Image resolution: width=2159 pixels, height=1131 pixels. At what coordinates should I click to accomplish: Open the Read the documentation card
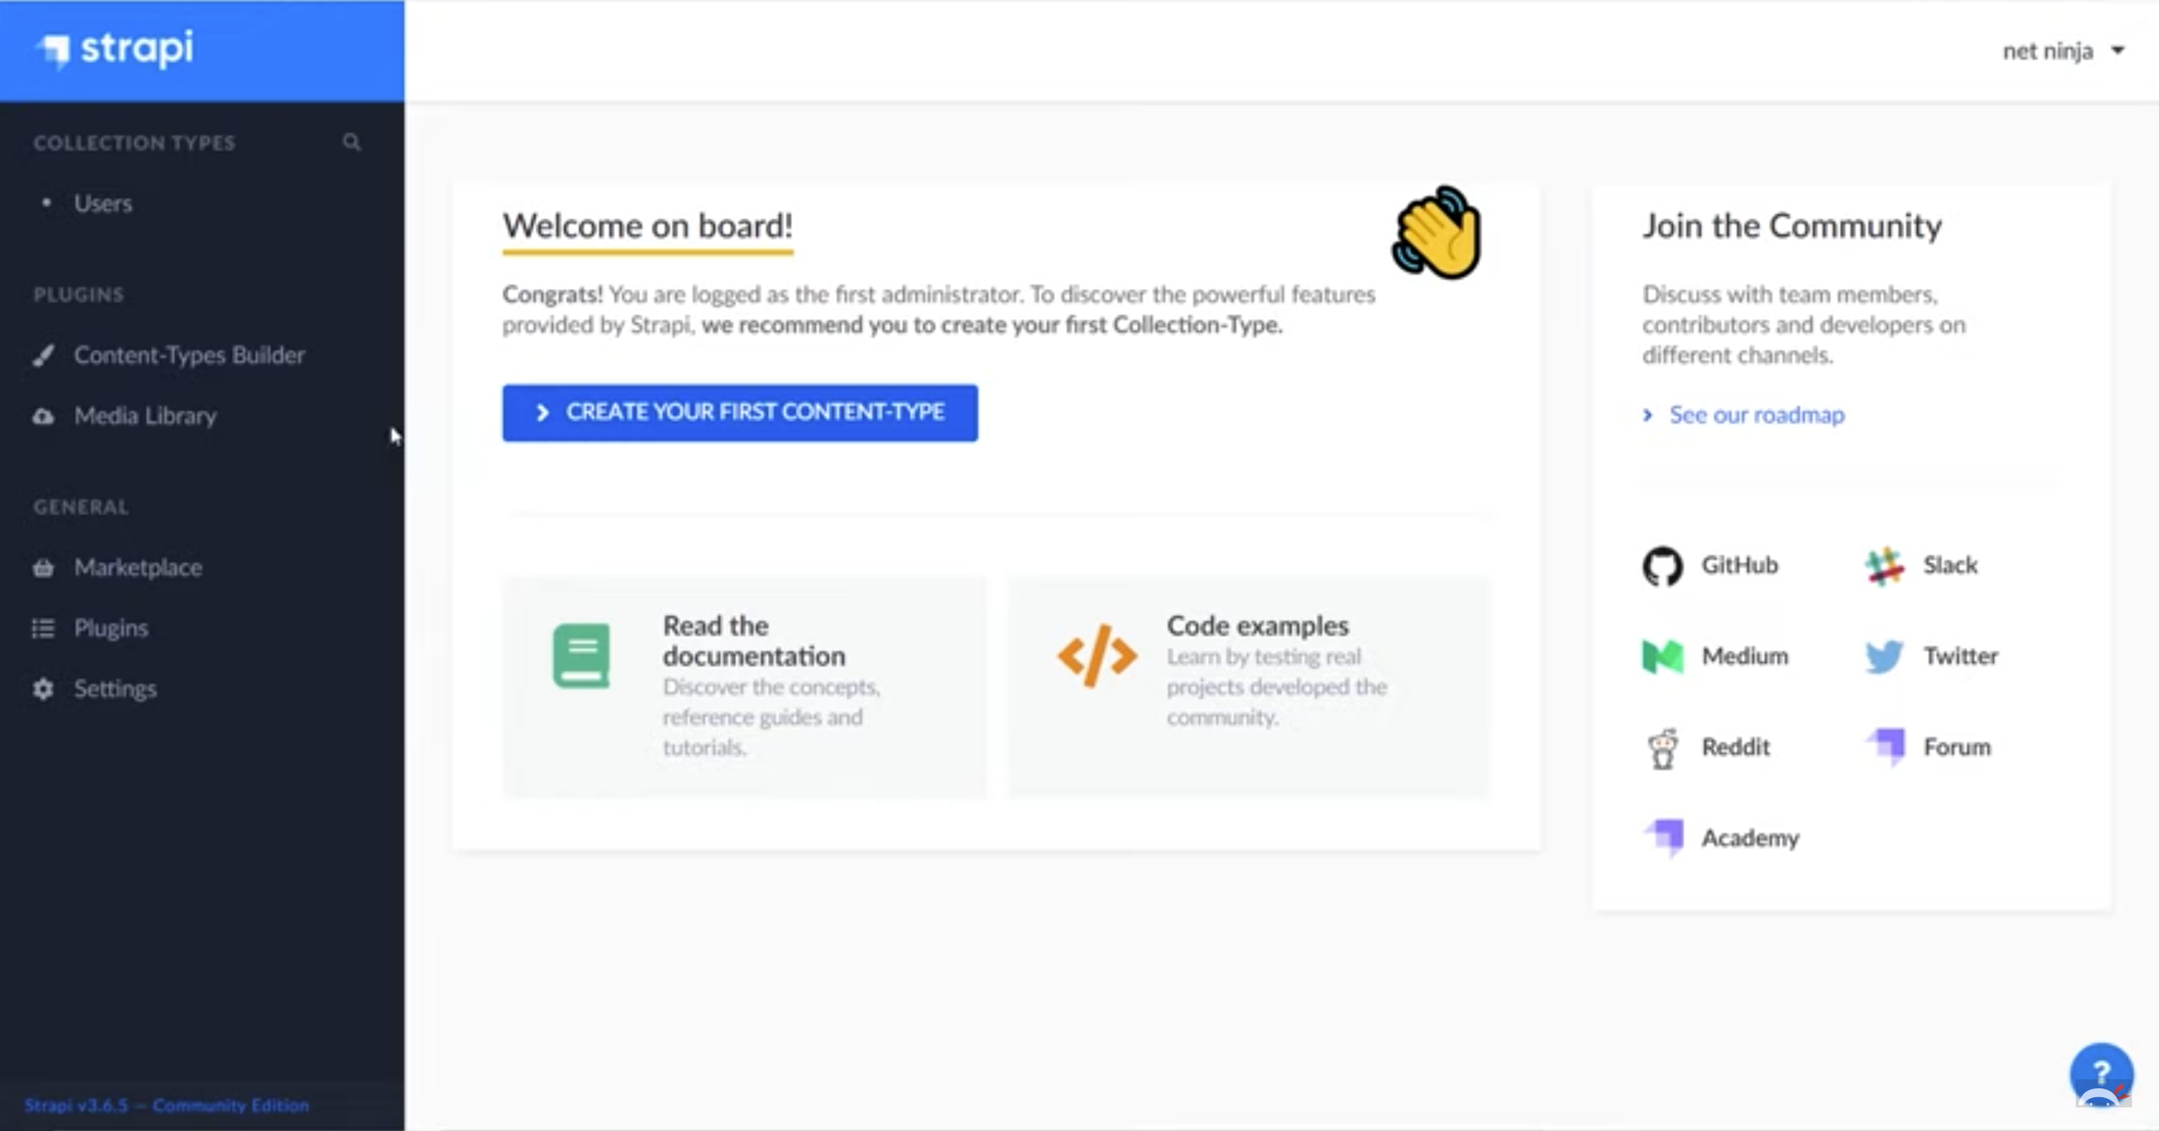pos(744,685)
